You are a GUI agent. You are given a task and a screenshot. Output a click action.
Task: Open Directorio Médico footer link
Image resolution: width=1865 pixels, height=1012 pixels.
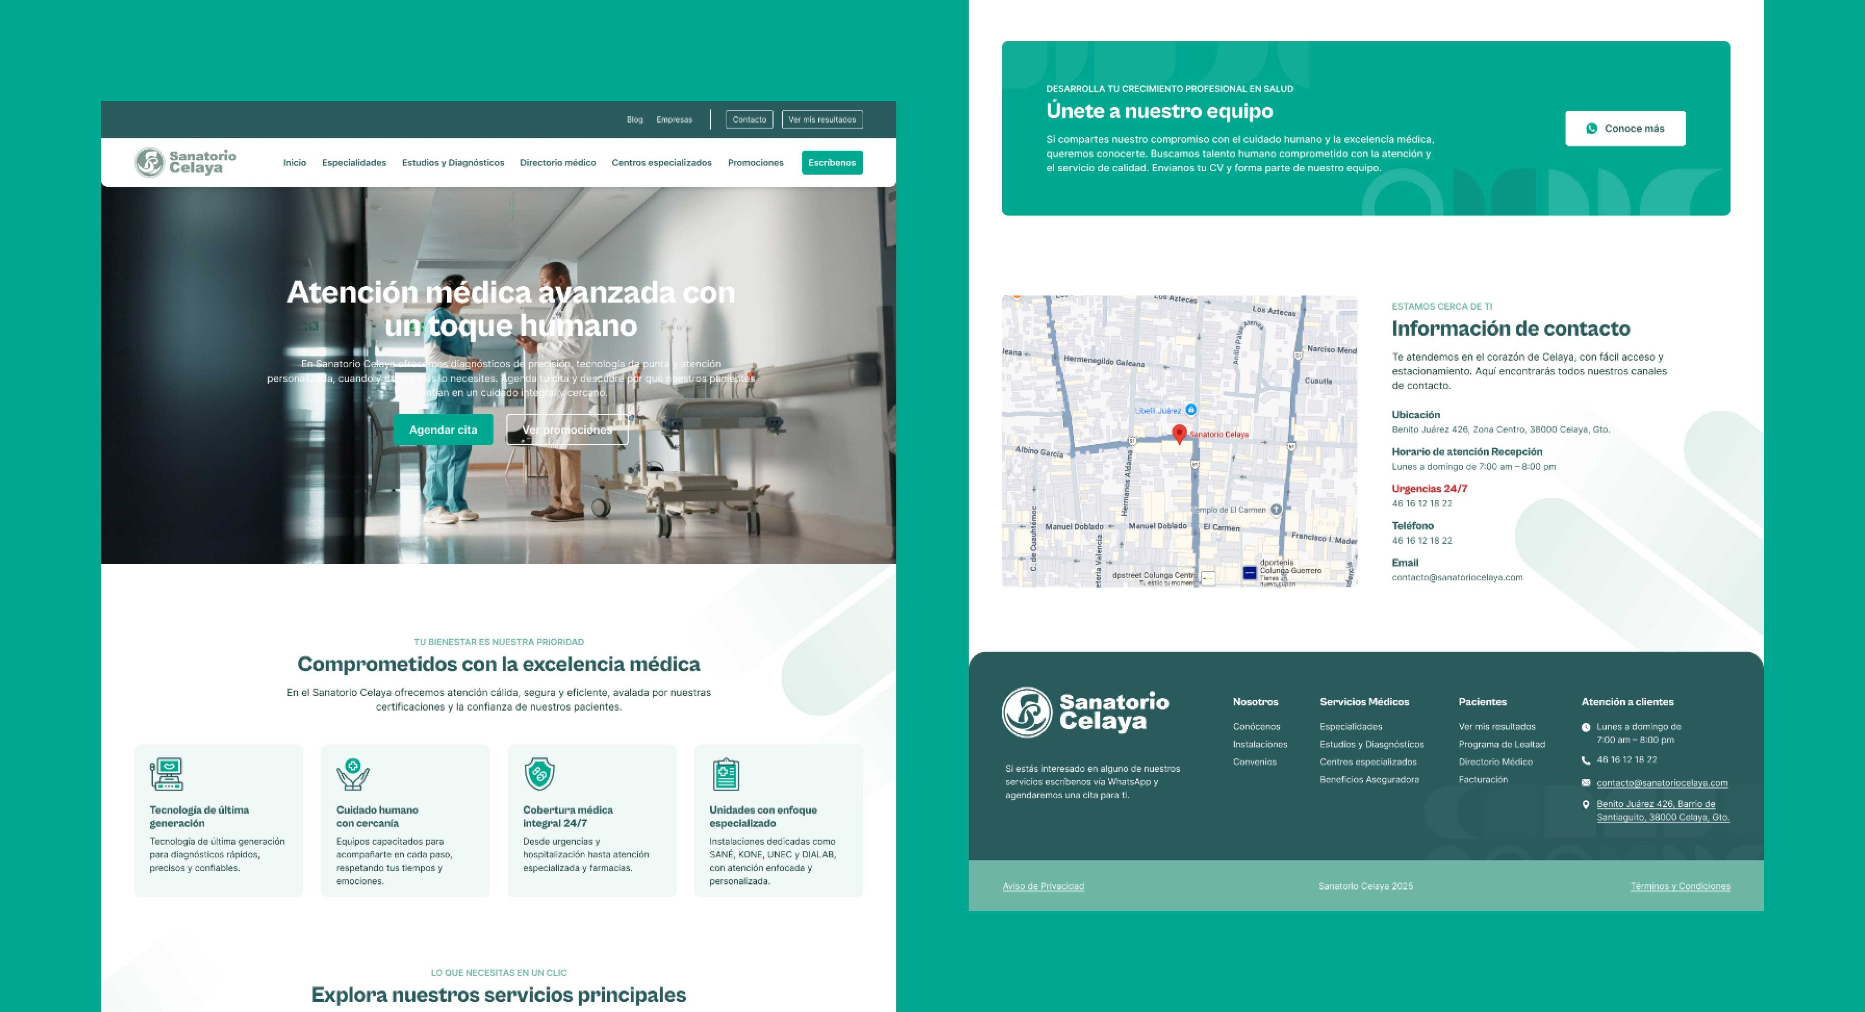coord(1495,762)
